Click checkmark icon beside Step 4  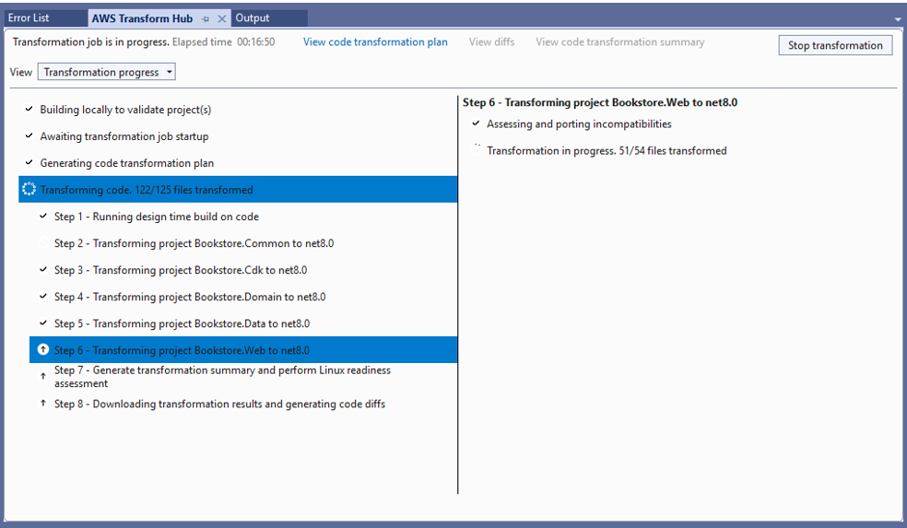[42, 296]
